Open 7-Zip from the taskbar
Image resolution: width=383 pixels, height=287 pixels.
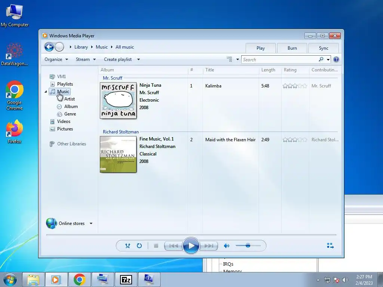126,280
